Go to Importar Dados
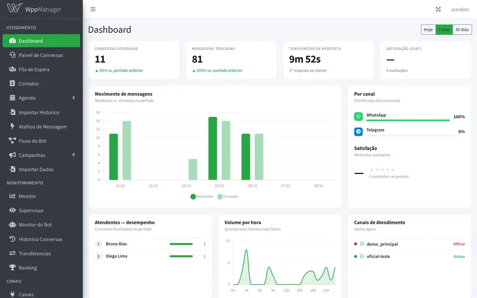The image size is (477, 298). [41, 169]
